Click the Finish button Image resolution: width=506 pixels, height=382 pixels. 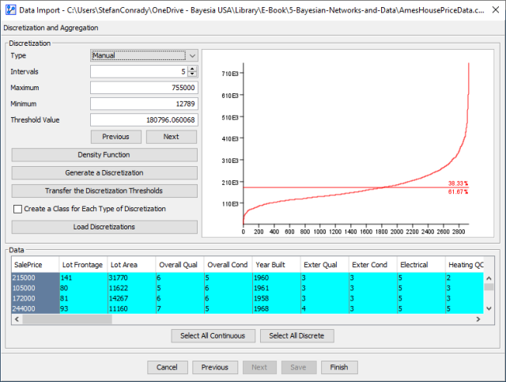pyautogui.click(x=339, y=367)
